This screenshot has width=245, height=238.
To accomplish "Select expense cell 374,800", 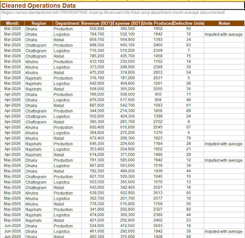I will pyautogui.click(x=127, y=72).
